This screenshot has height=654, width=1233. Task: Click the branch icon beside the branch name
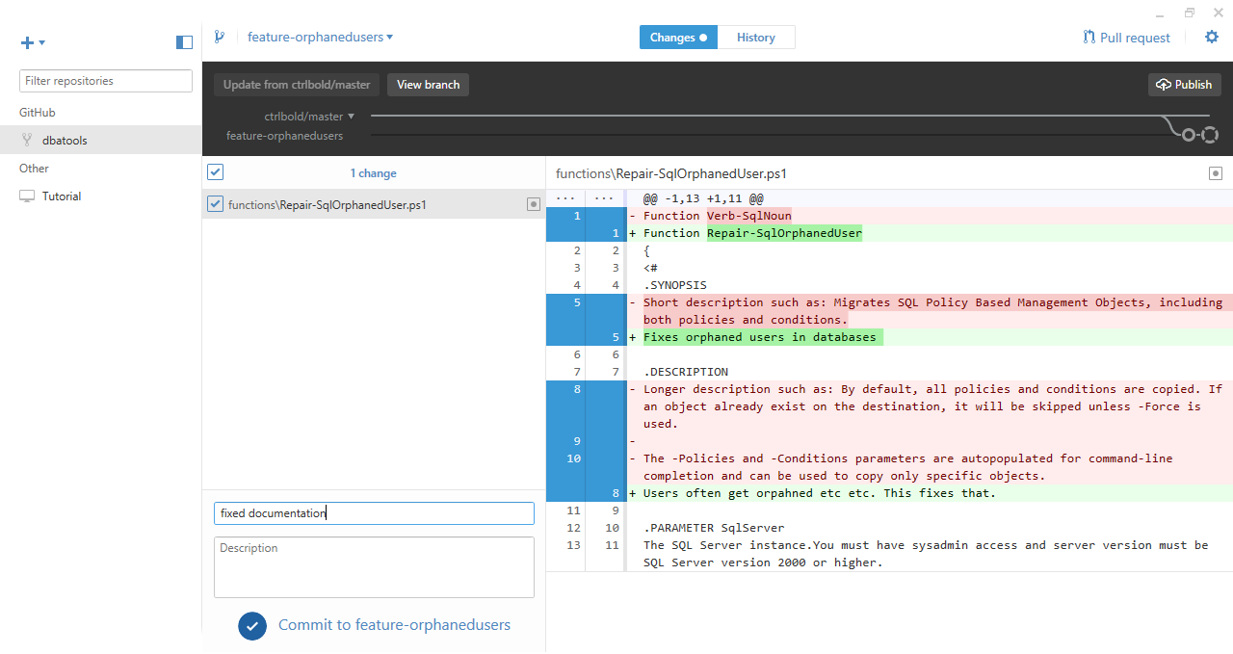point(220,38)
